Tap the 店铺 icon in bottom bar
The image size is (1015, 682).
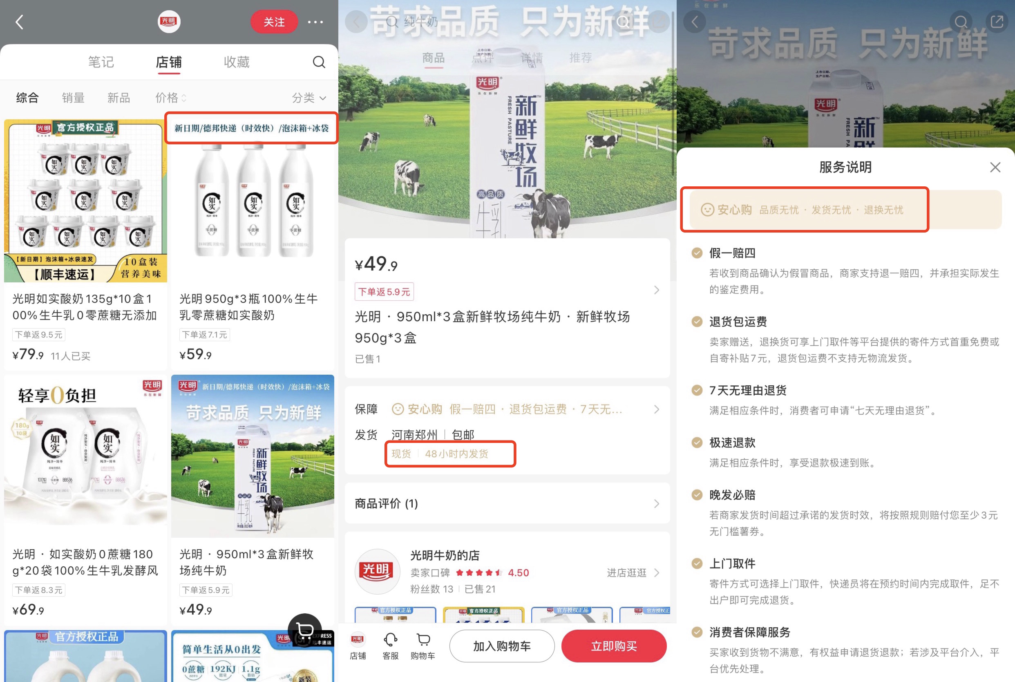[358, 646]
